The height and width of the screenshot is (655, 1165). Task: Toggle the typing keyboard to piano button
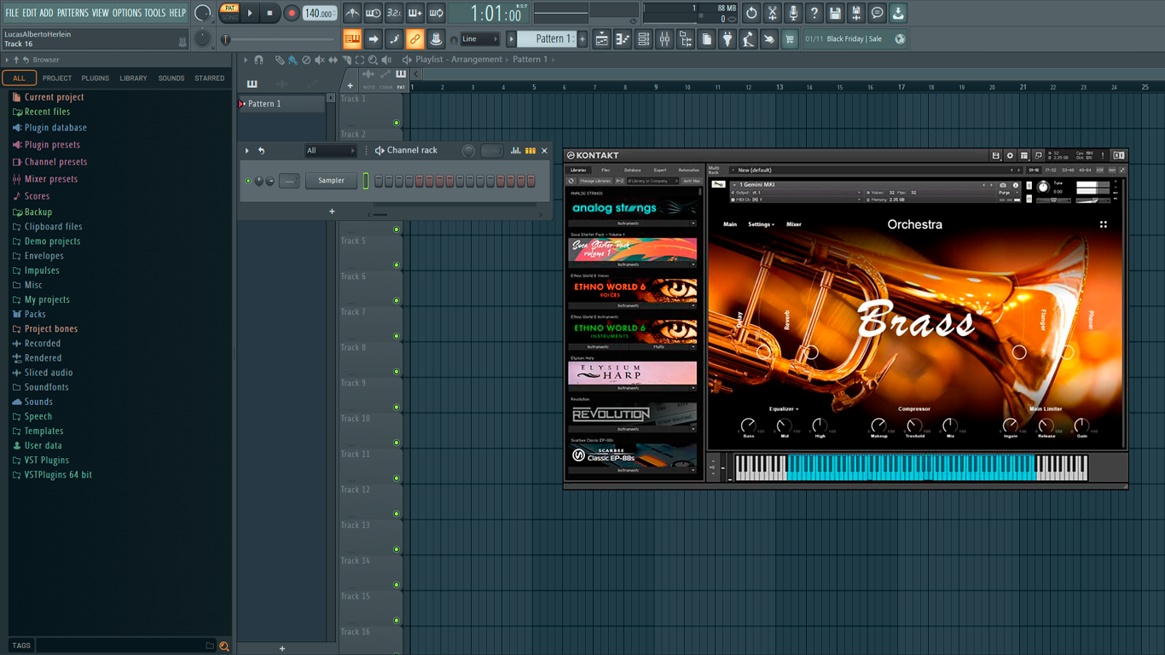click(x=352, y=39)
